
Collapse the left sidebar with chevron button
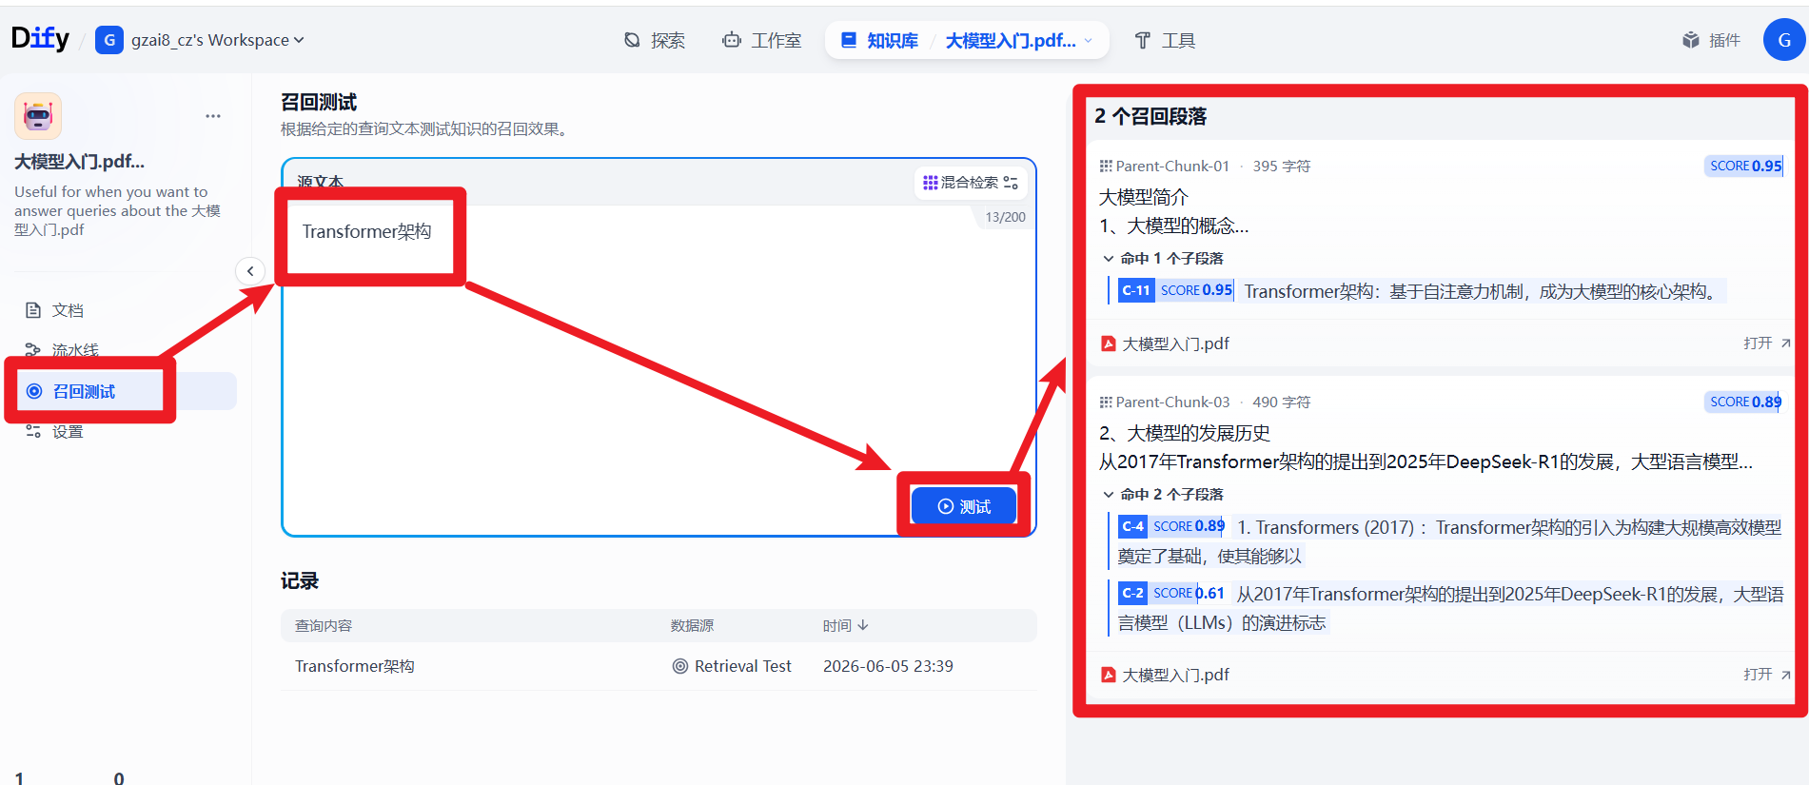[x=250, y=271]
